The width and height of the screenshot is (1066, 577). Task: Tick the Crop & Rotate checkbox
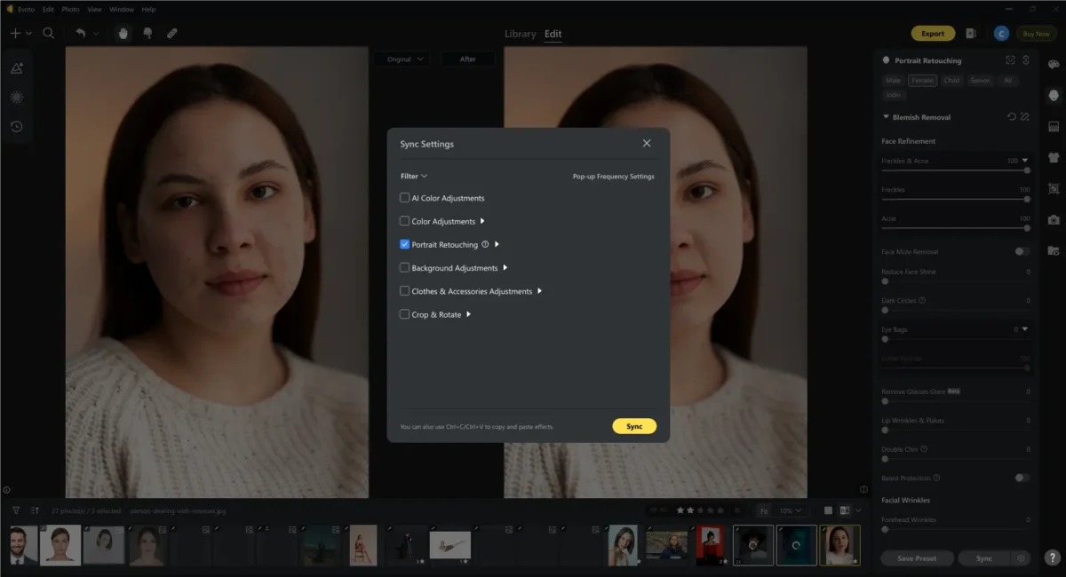point(405,314)
